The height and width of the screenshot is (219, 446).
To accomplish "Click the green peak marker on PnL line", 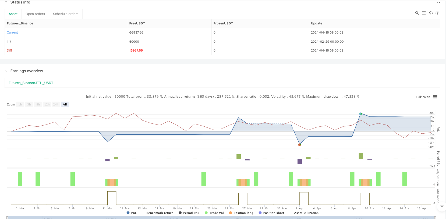I will click(x=360, y=114).
